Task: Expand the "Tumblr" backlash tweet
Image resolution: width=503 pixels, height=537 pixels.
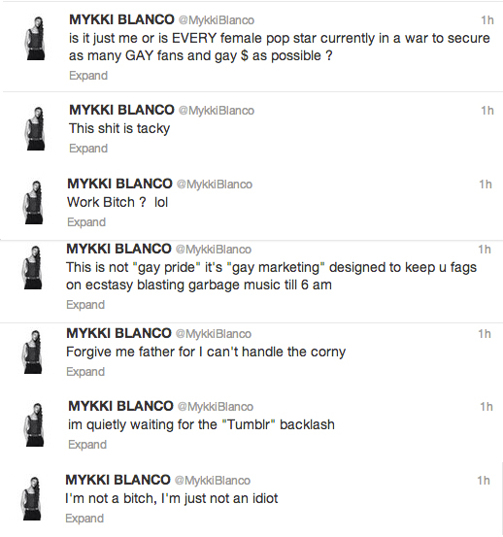Action: 87,445
